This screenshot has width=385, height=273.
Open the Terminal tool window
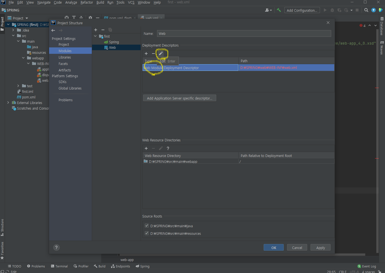point(59,266)
